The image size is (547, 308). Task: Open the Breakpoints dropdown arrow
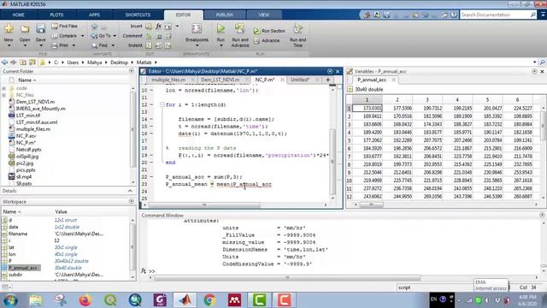click(197, 45)
